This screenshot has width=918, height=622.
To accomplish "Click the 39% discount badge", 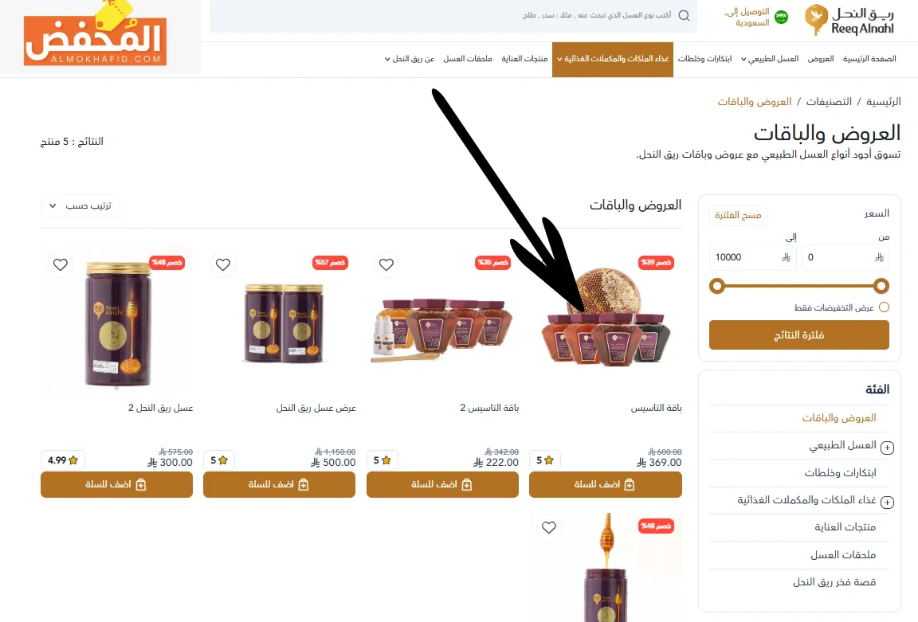I will (656, 262).
